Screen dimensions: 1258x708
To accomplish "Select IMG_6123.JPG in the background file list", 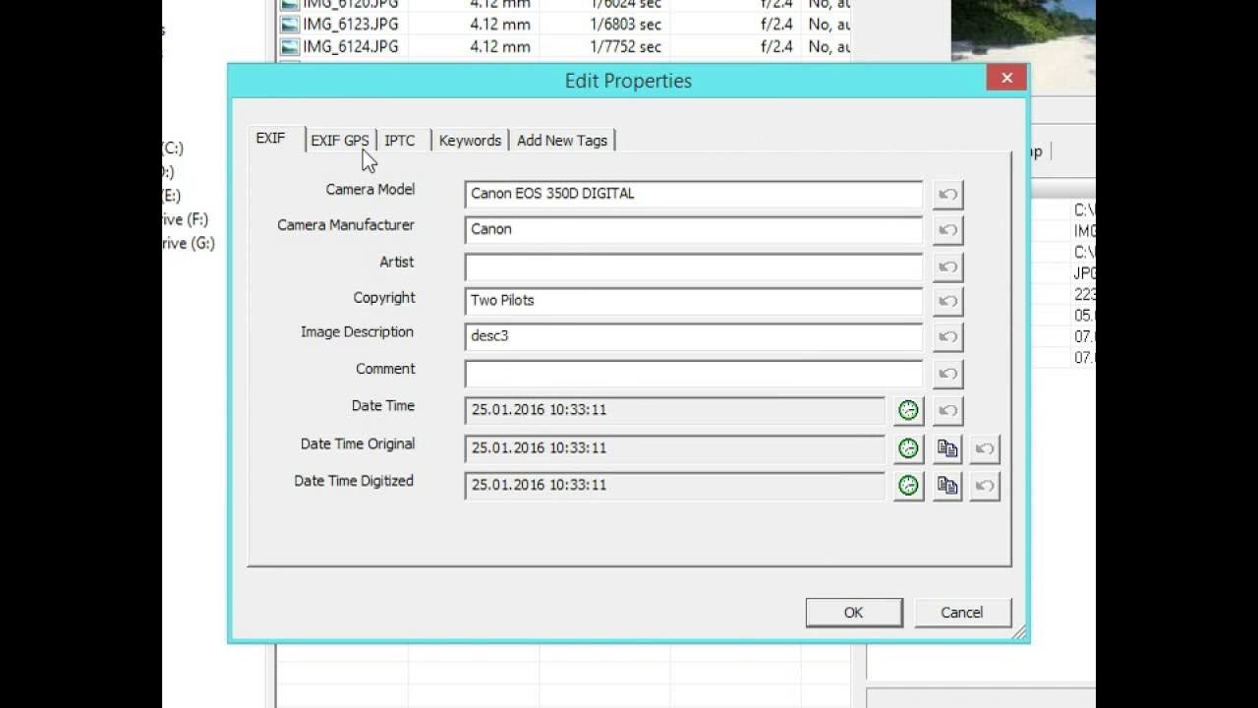I will coord(350,24).
